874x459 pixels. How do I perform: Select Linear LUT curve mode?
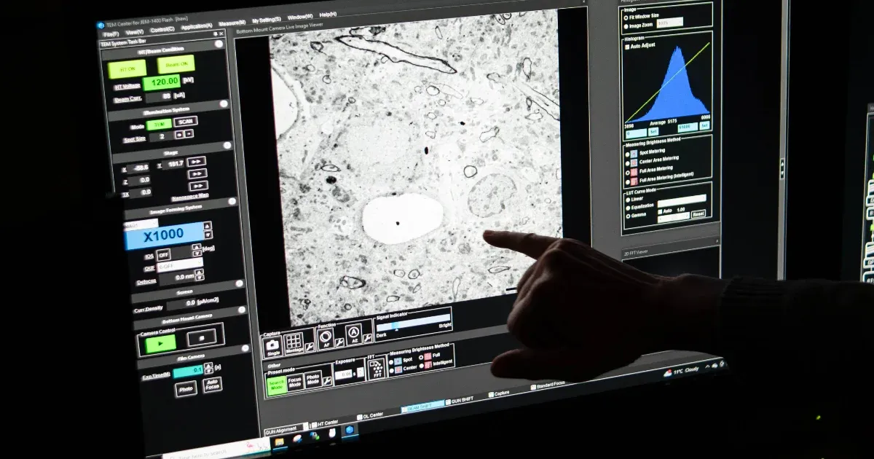pyautogui.click(x=628, y=198)
